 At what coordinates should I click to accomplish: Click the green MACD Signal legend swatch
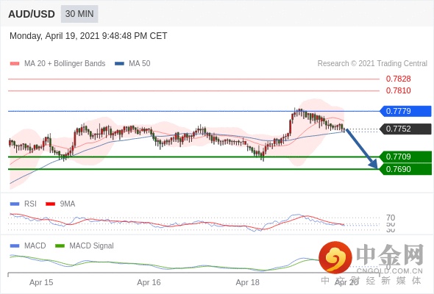point(60,246)
